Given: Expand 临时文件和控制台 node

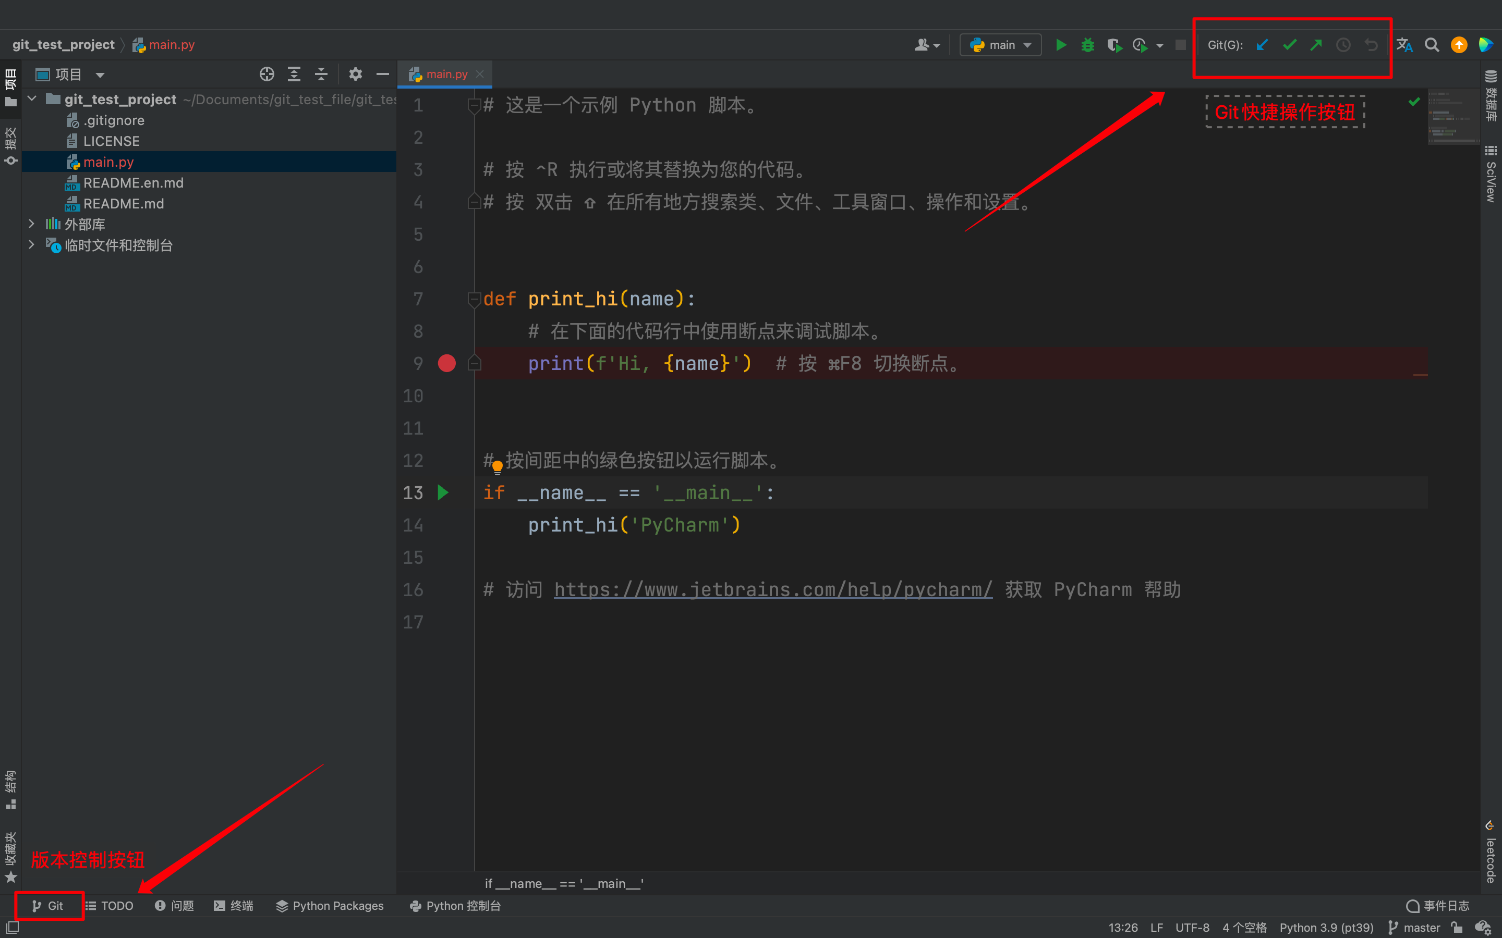Looking at the screenshot, I should click(31, 245).
